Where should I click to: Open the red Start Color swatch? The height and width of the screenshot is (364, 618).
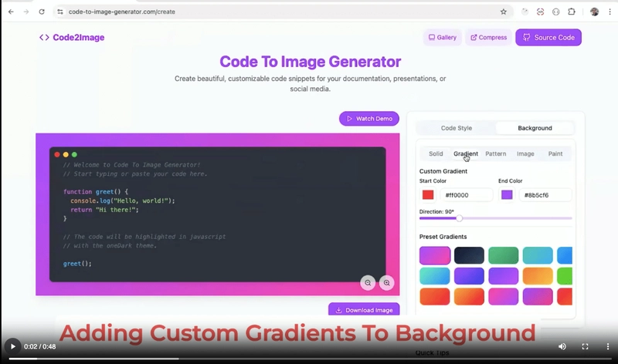pos(428,195)
